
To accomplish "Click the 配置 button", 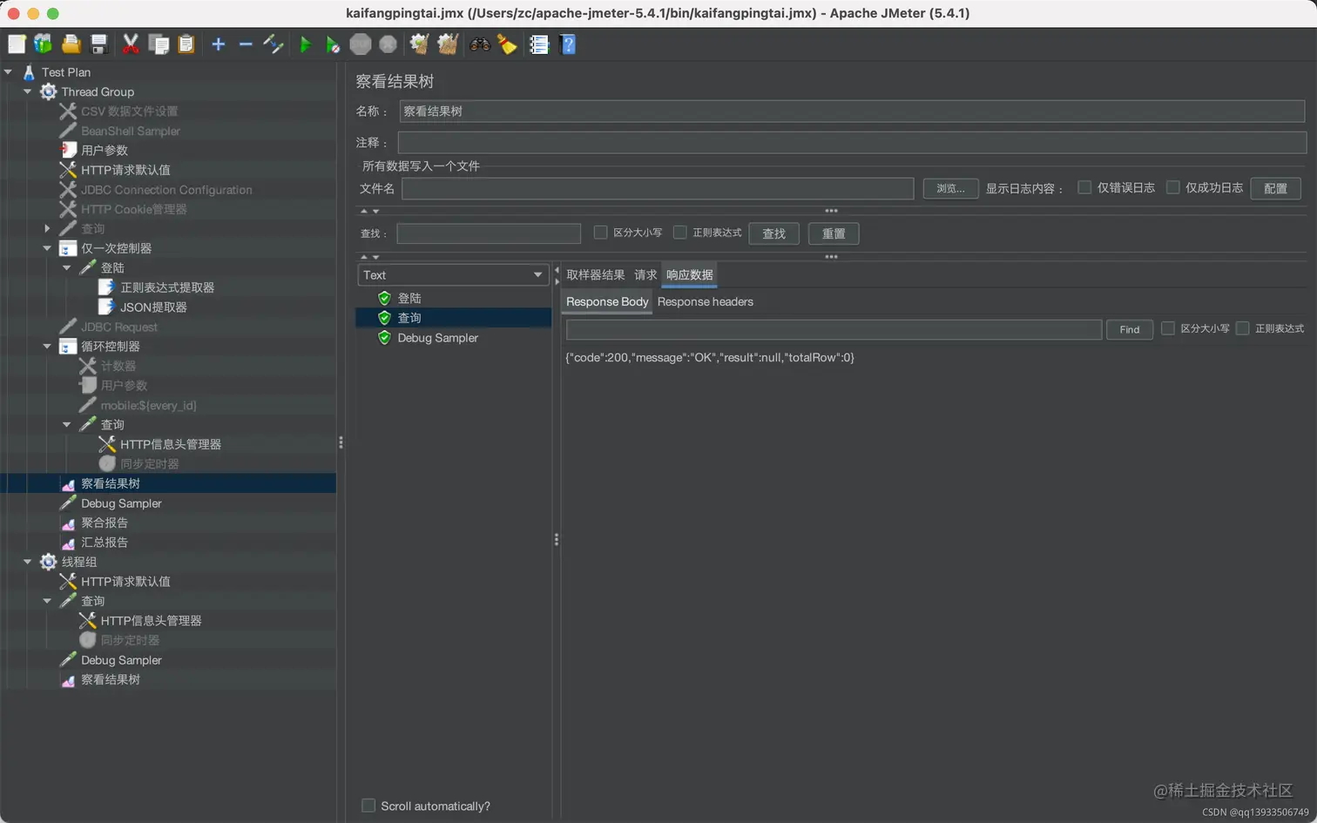I will click(1275, 188).
